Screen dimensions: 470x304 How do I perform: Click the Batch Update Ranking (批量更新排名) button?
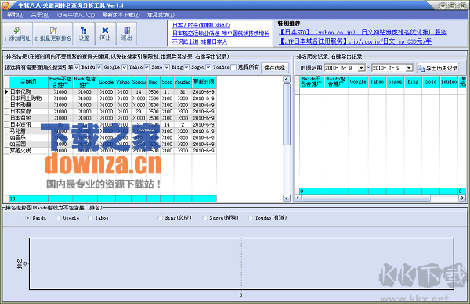coord(53,34)
